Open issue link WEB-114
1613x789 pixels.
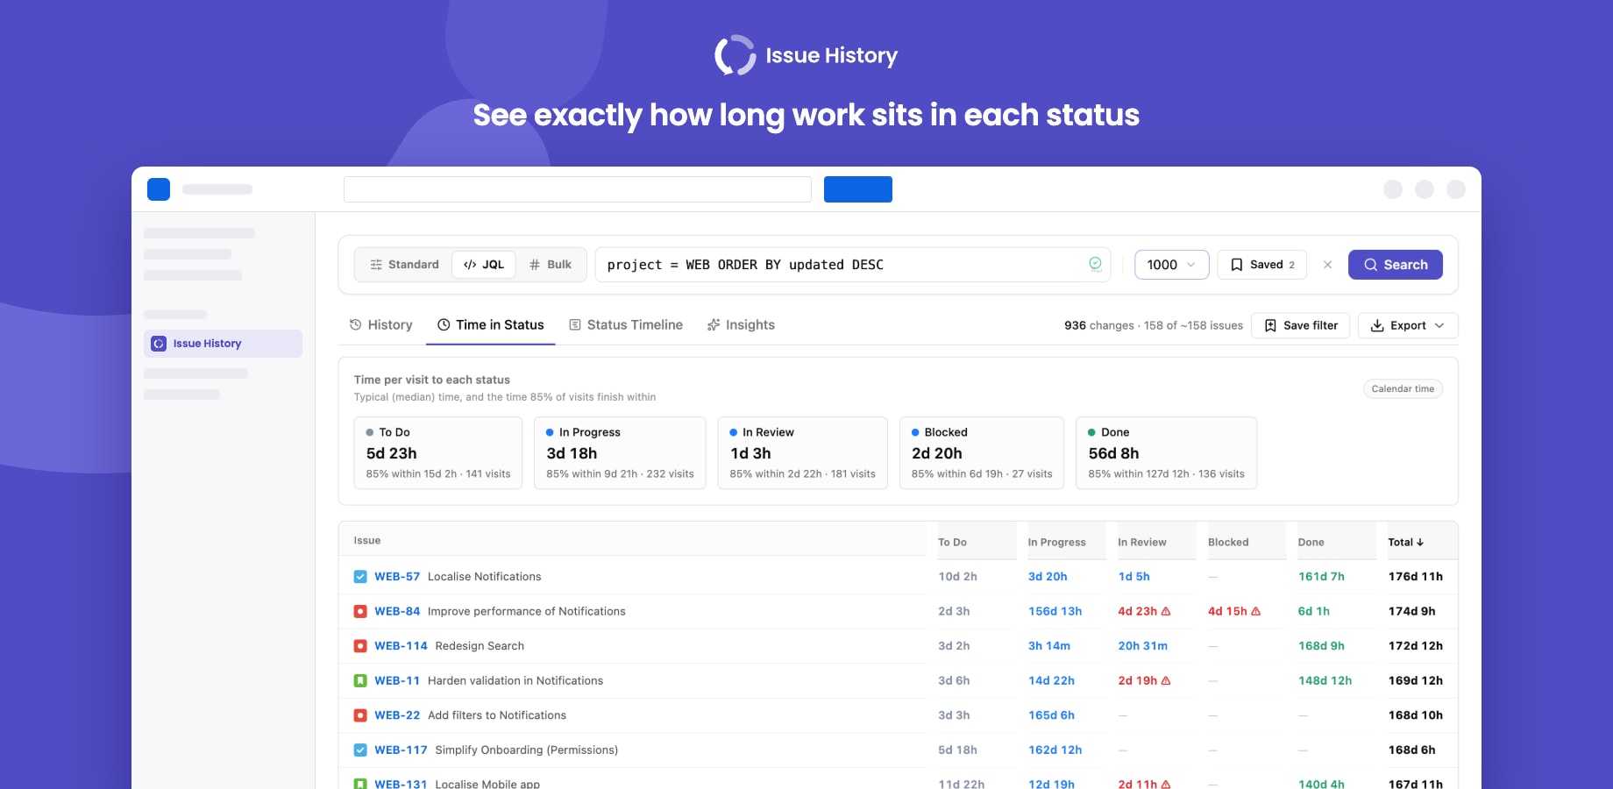[401, 645]
